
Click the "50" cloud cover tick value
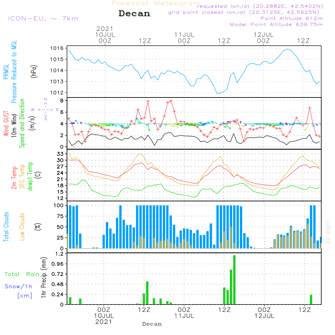60,227
